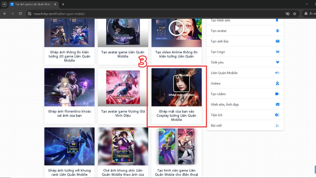
Task: Open Tạo video Anime thông tin kiện tướng title
Action: click(x=176, y=54)
